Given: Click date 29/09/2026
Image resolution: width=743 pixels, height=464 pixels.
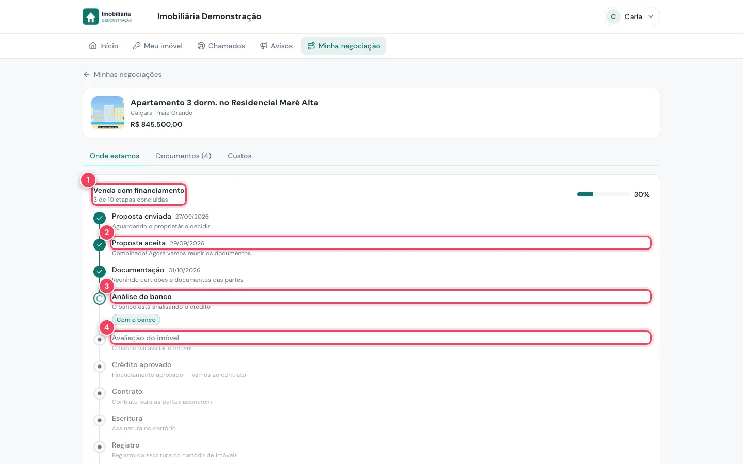Looking at the screenshot, I should pyautogui.click(x=187, y=243).
